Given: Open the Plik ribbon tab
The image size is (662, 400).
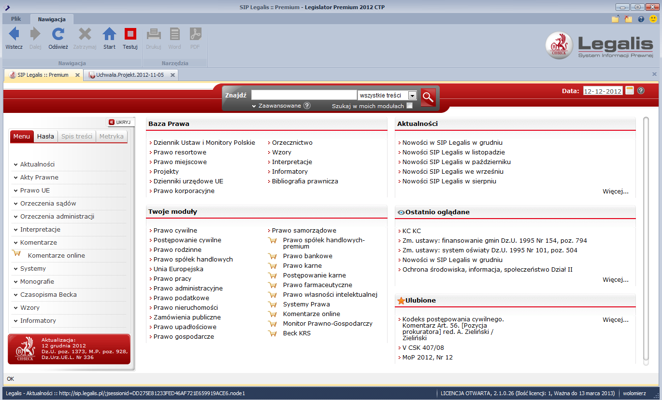Looking at the screenshot, I should coord(16,19).
